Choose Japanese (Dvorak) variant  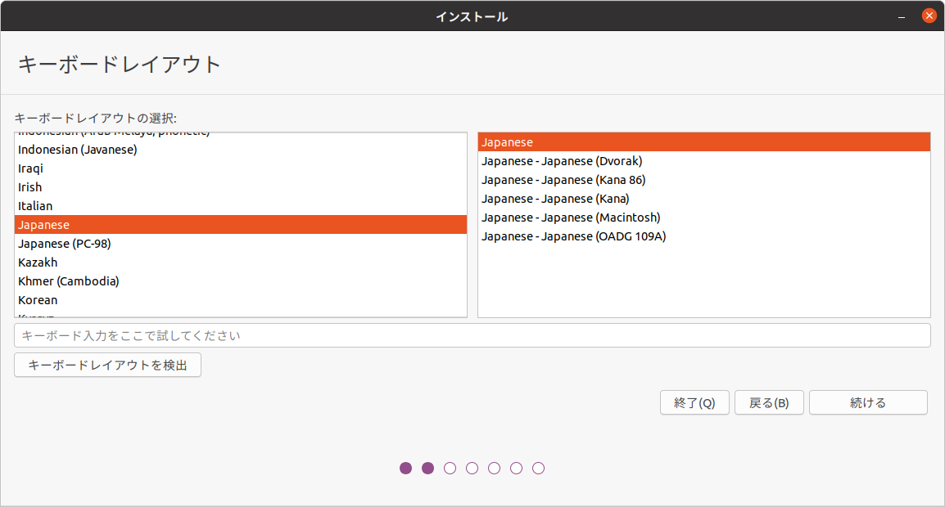coord(704,161)
